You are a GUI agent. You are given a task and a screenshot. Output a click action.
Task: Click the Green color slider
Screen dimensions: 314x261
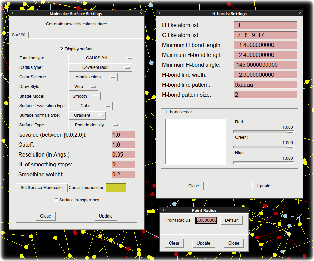click(263, 147)
